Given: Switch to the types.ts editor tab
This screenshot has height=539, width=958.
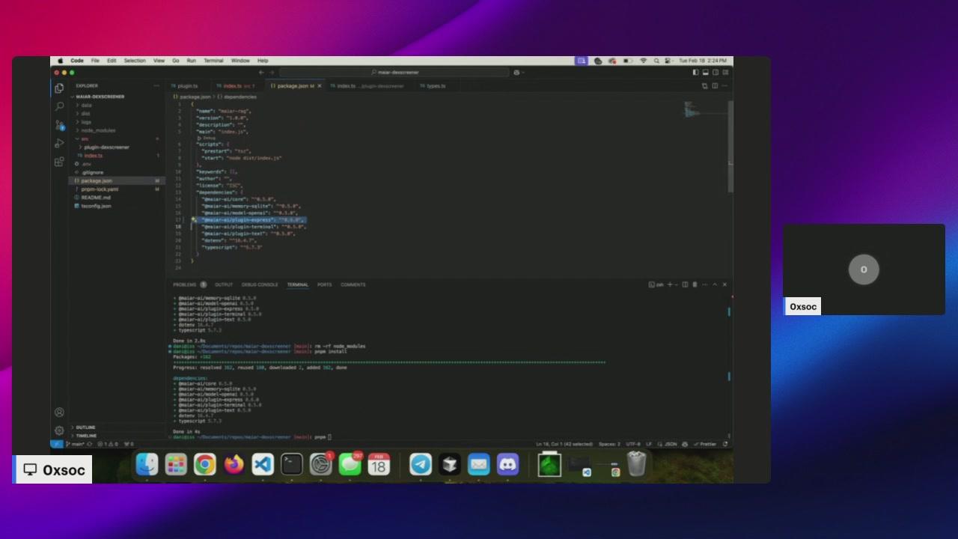Looking at the screenshot, I should tap(436, 86).
